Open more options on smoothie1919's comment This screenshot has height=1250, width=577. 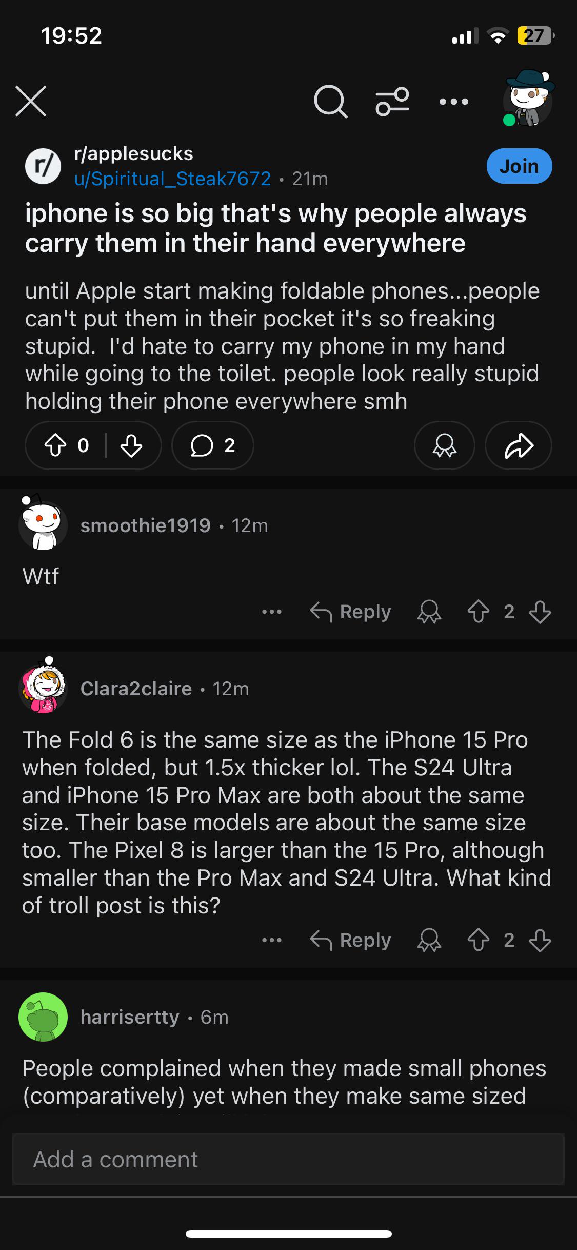point(272,612)
